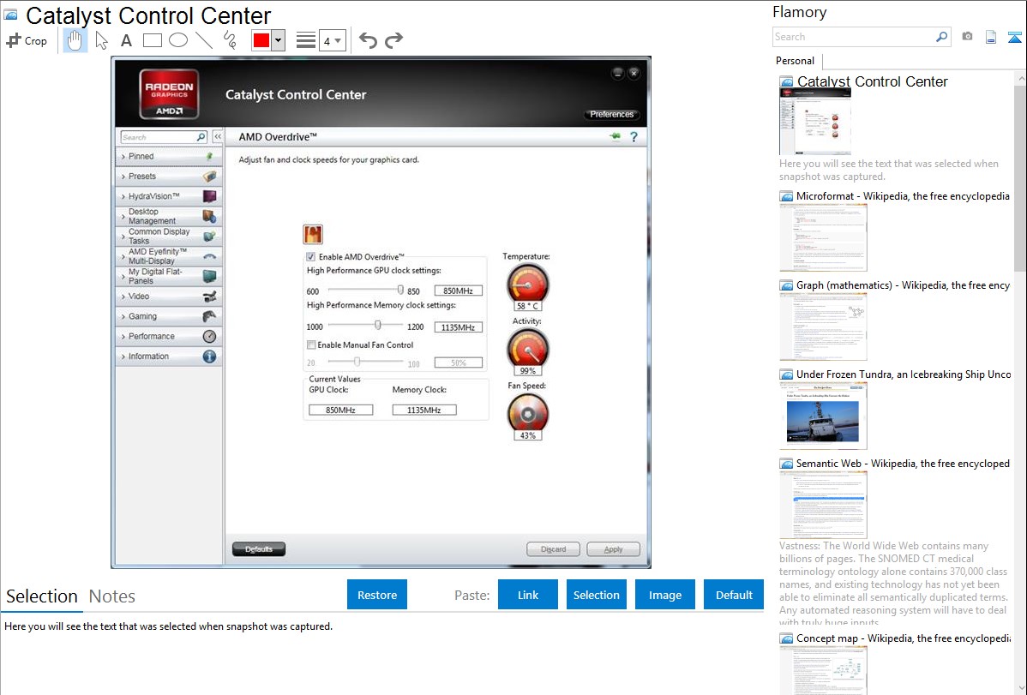
Task: Click the page document icon in Flamory
Action: pyautogui.click(x=991, y=37)
